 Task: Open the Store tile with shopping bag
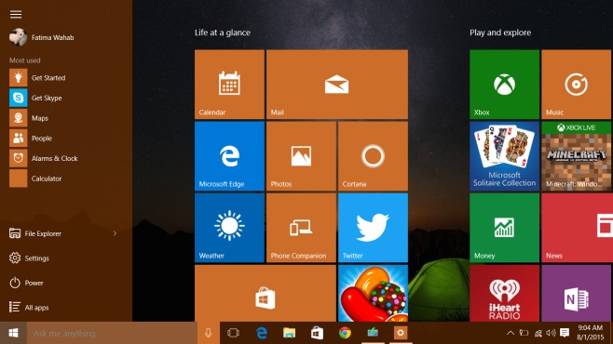(x=266, y=293)
